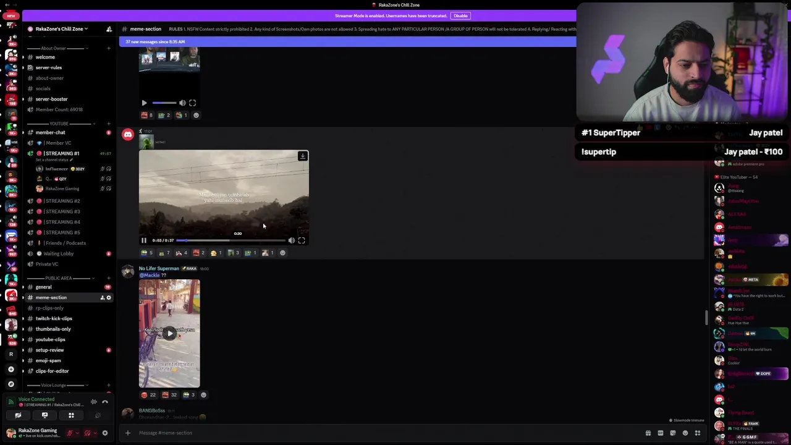Open the setup-review channel
Viewport: 791px width, 445px height.
[49, 350]
